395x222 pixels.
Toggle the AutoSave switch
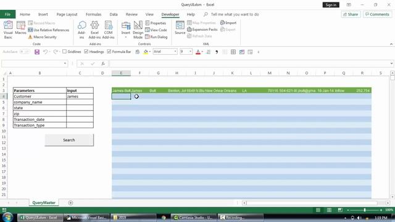tap(25, 52)
